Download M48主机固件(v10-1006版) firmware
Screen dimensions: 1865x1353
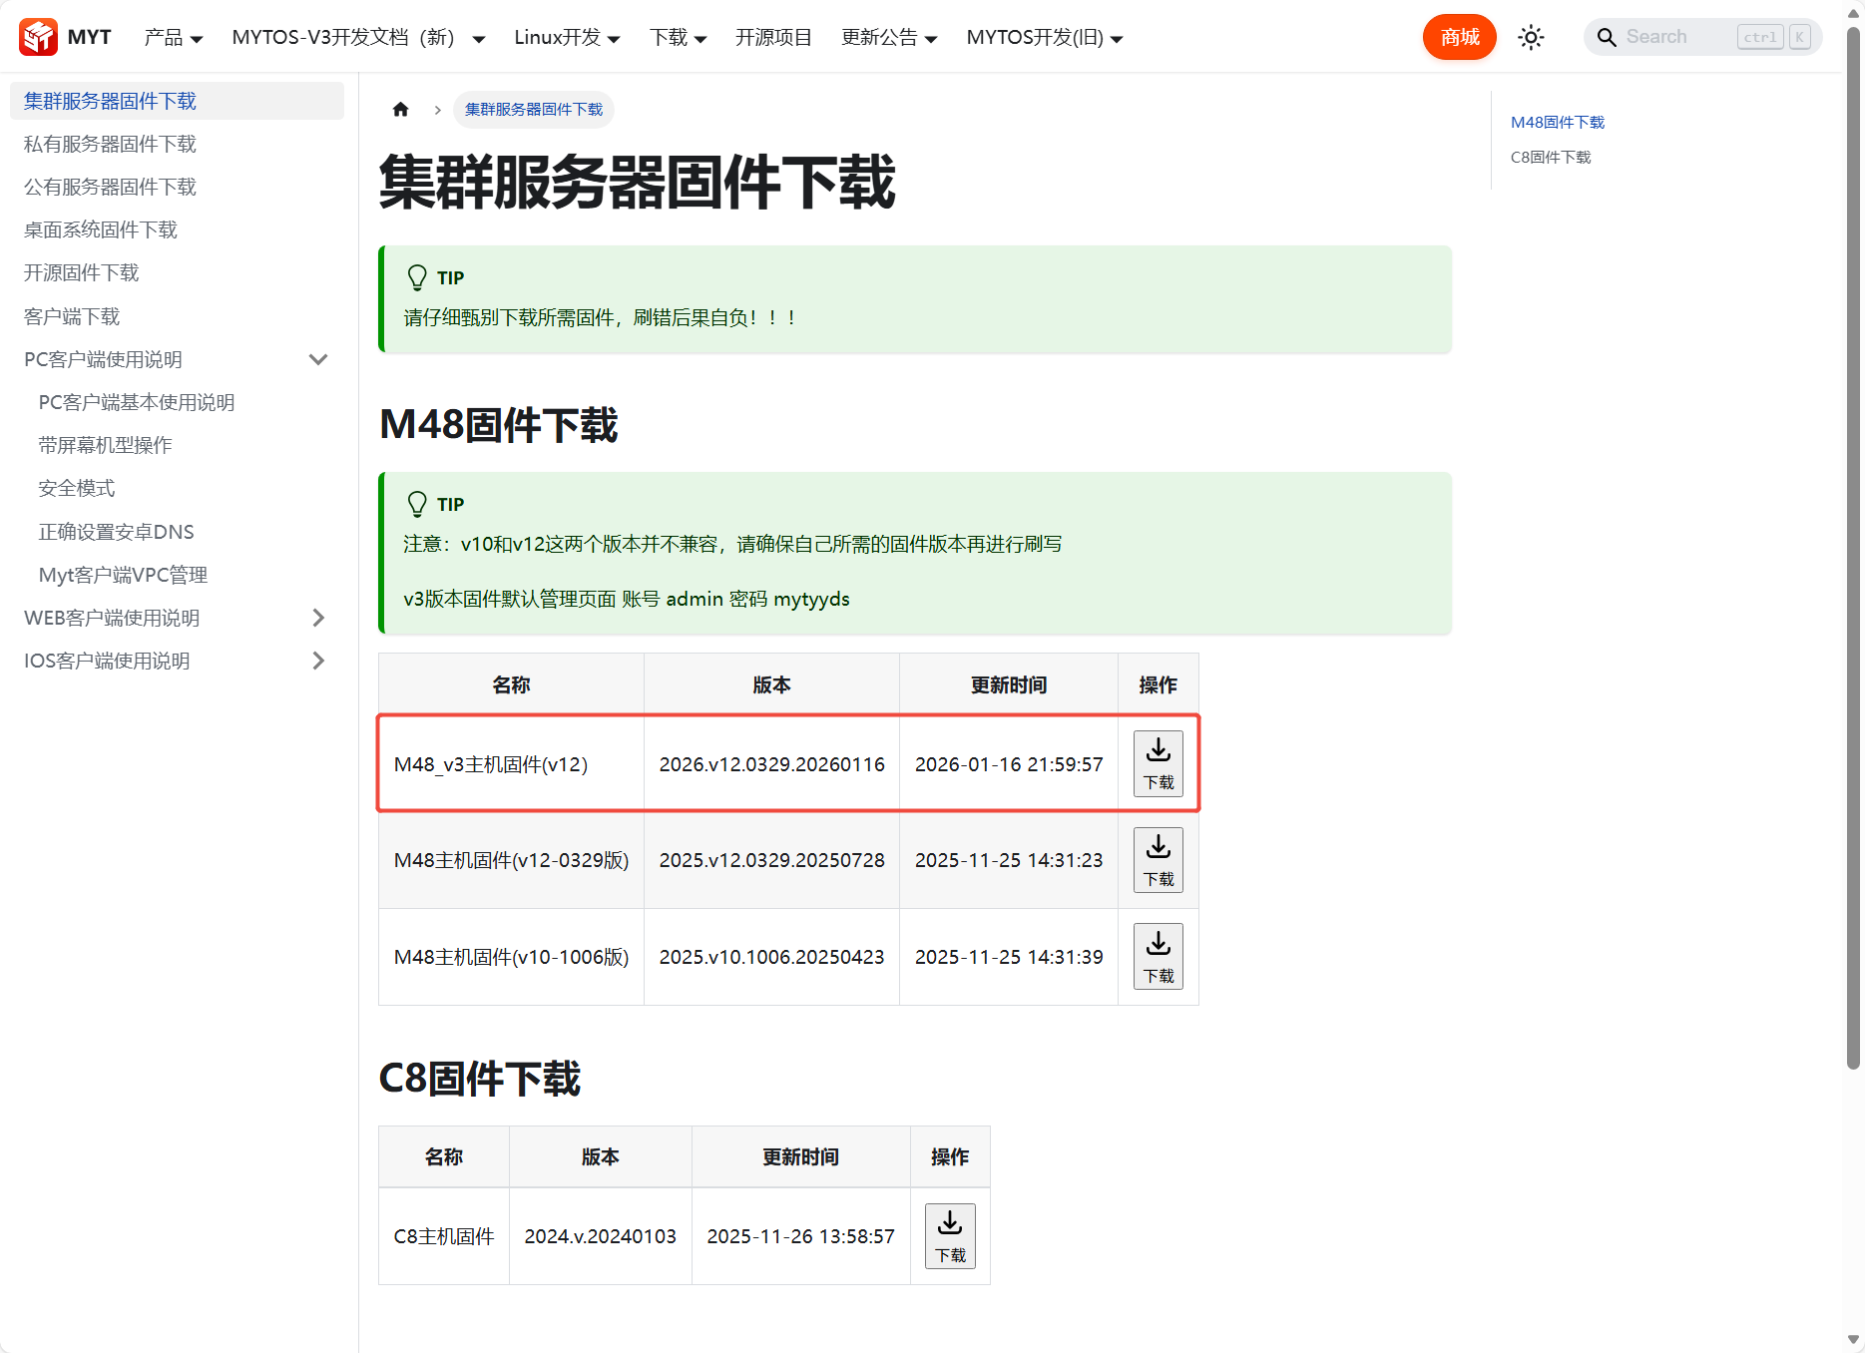[x=1158, y=956]
